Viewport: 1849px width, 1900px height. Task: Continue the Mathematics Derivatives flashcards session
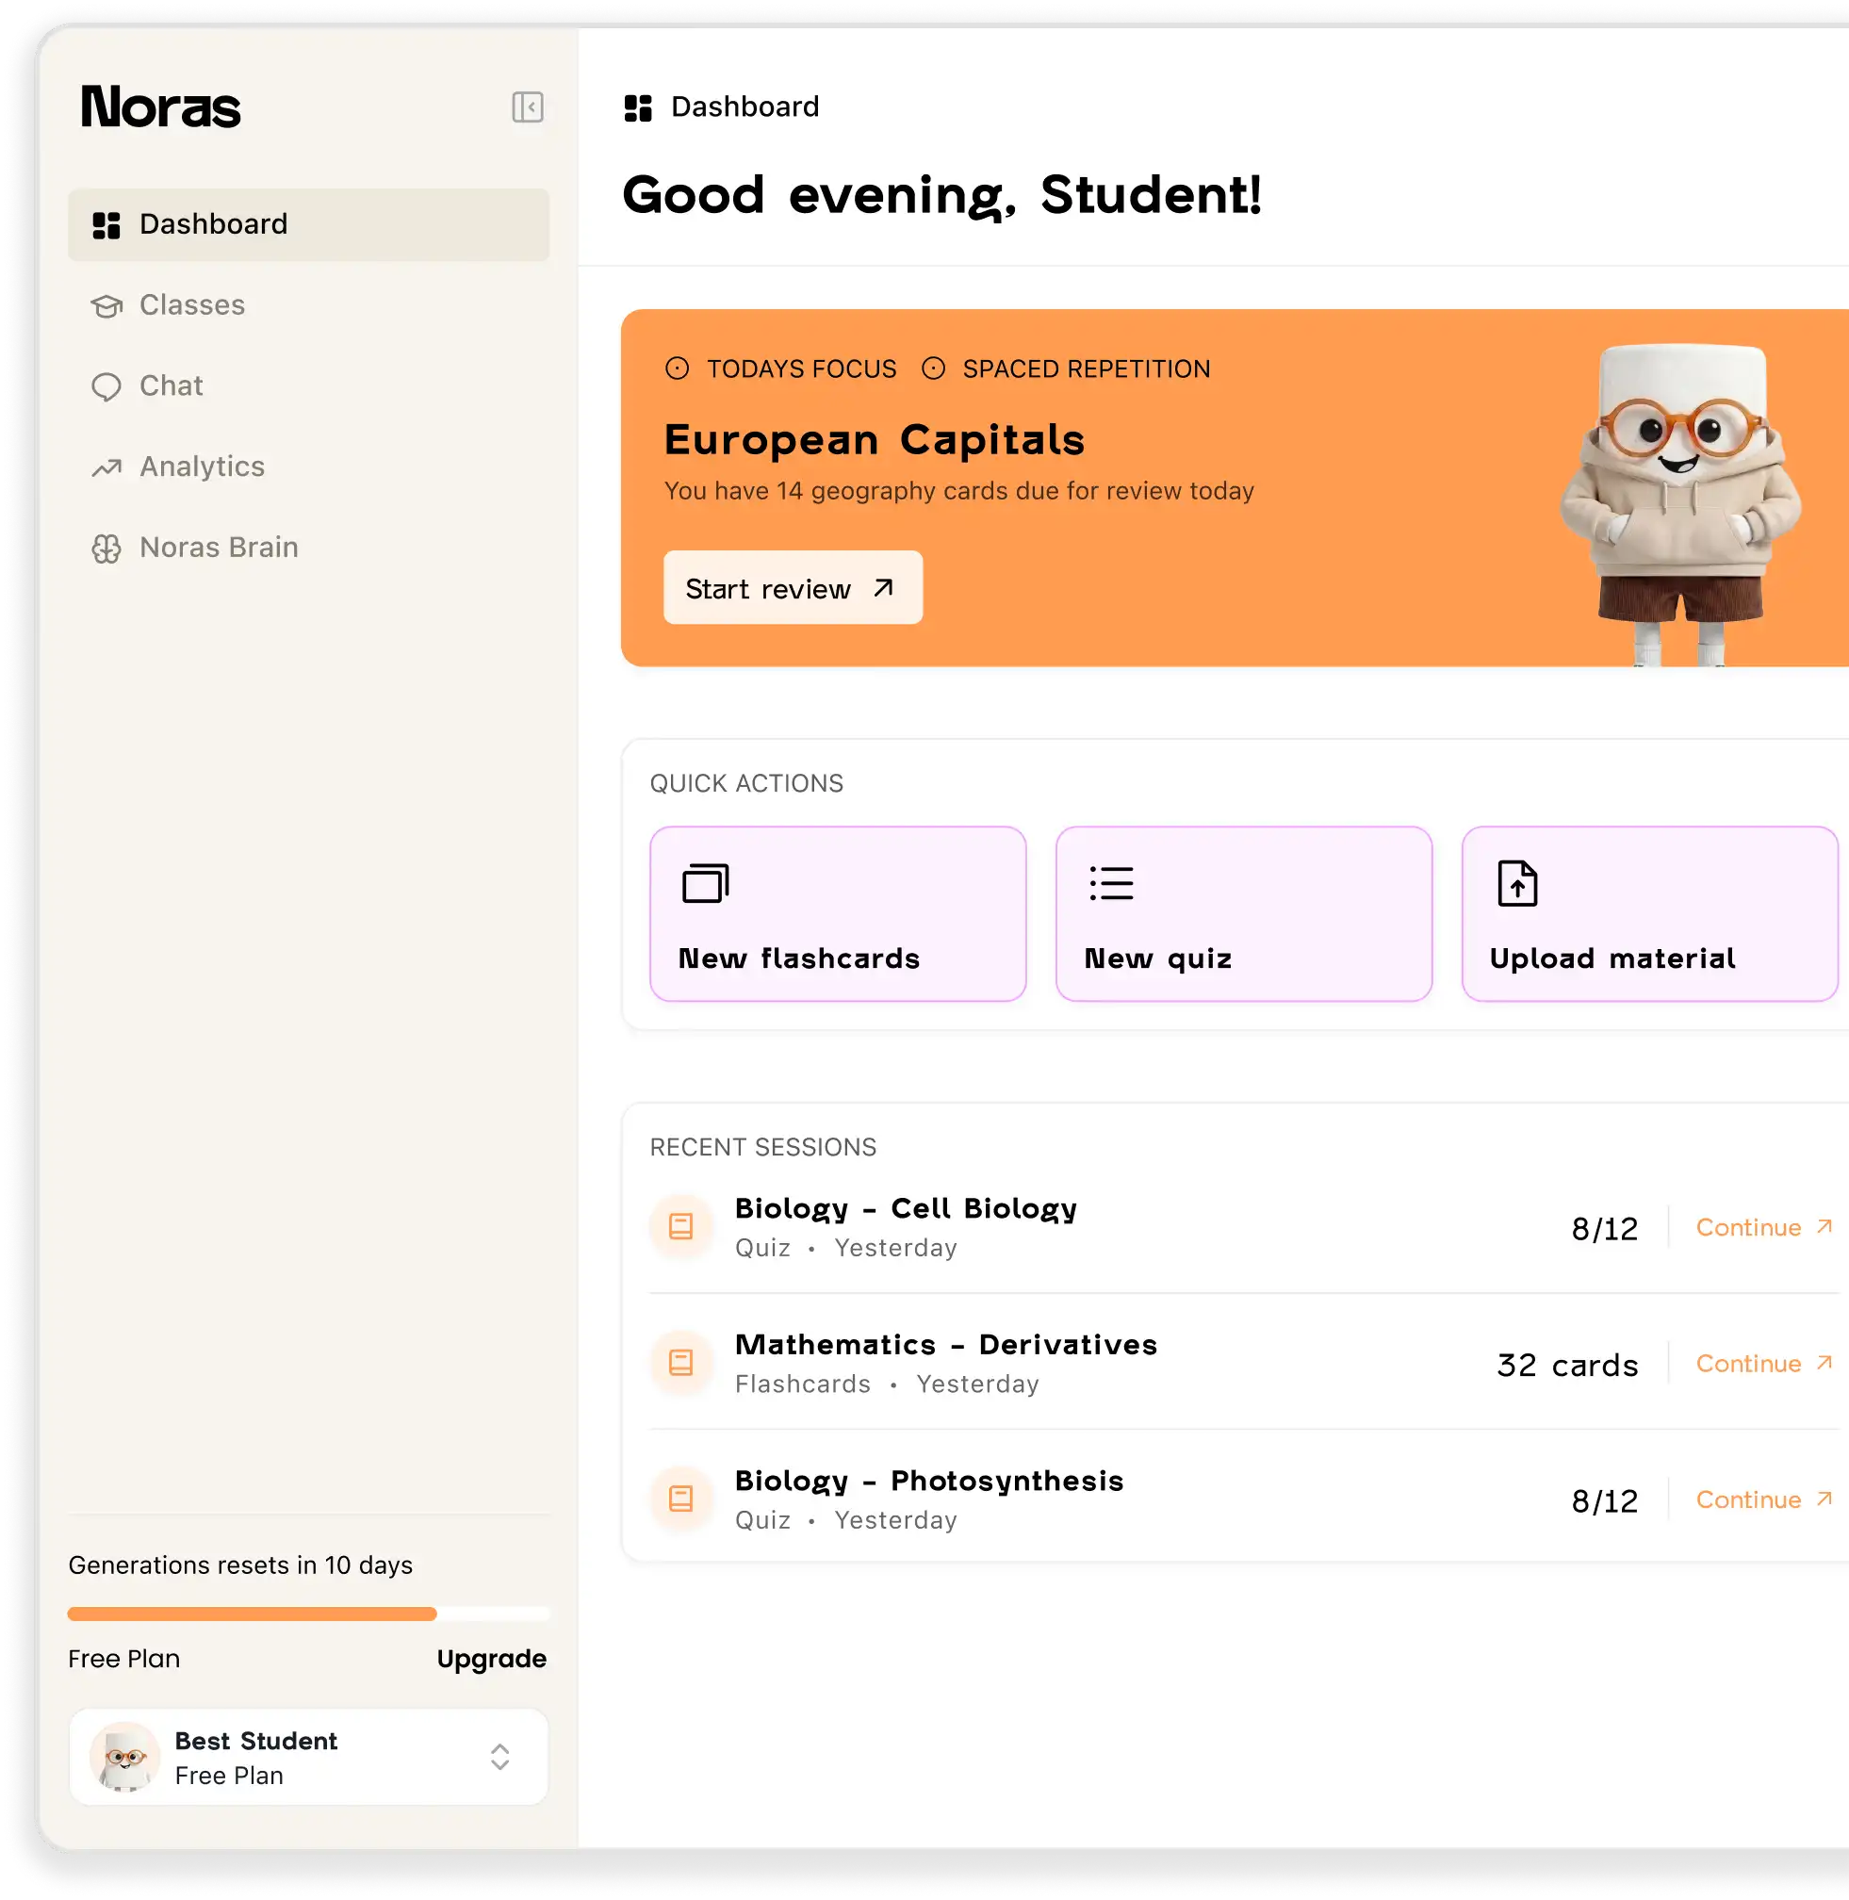click(x=1762, y=1364)
